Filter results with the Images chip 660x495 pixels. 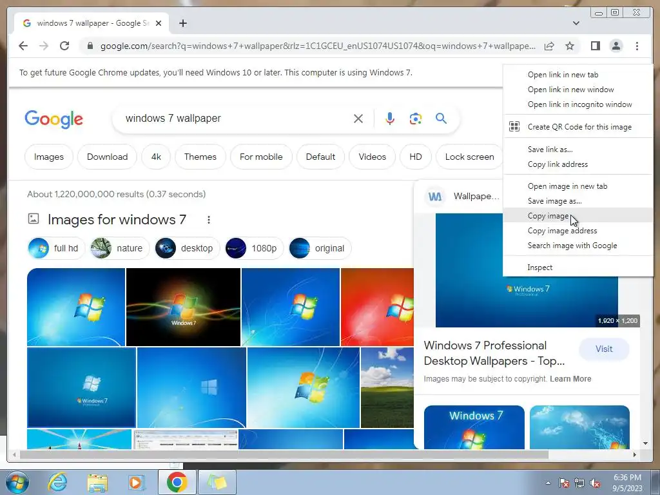(49, 157)
